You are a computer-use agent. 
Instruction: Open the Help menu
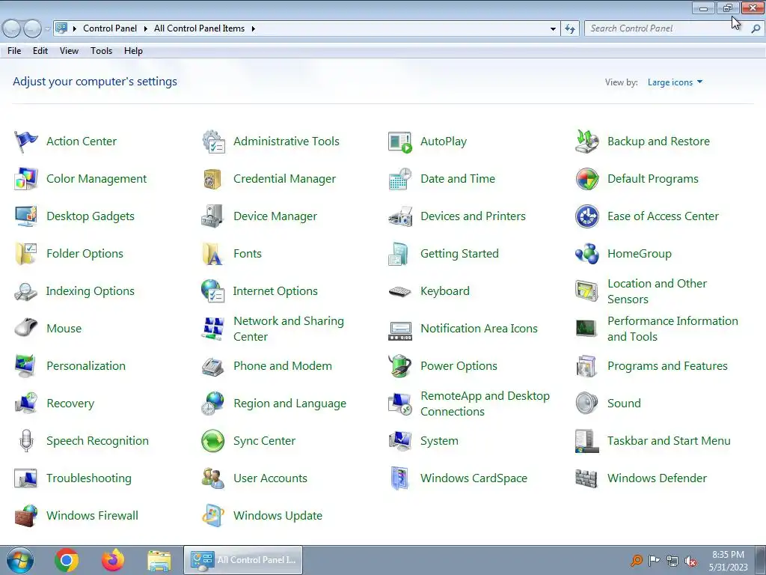pos(133,51)
